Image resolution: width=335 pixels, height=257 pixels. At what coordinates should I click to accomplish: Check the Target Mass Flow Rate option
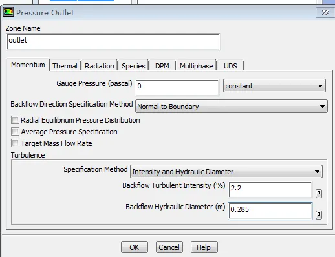click(x=15, y=143)
